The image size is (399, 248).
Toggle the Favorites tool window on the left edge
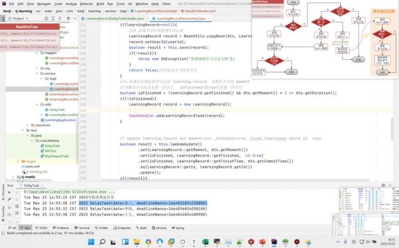coord(3,210)
